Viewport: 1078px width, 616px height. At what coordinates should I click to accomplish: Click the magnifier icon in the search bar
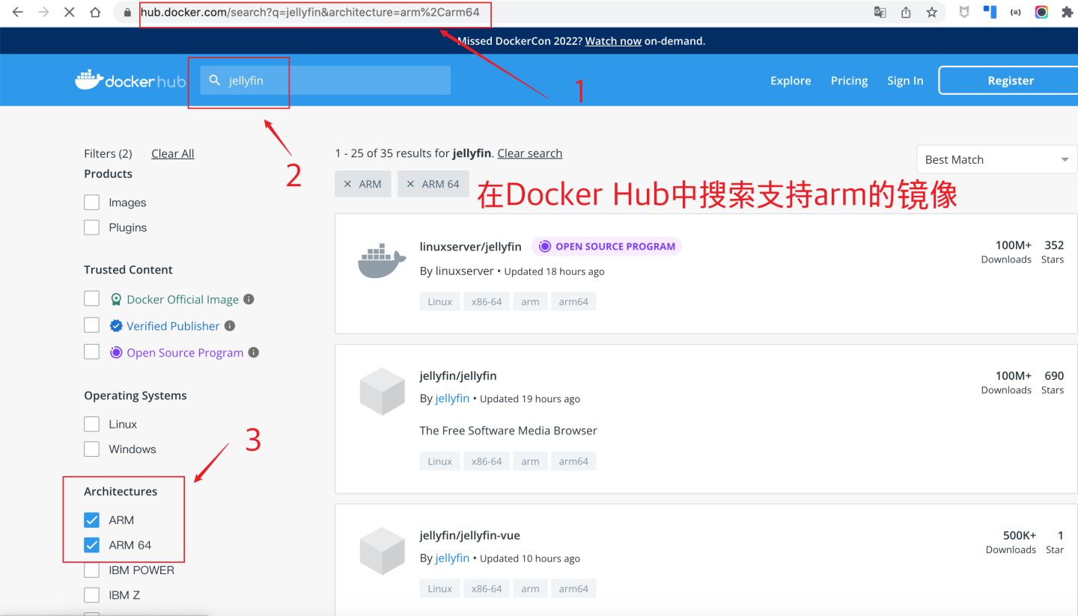pyautogui.click(x=215, y=79)
